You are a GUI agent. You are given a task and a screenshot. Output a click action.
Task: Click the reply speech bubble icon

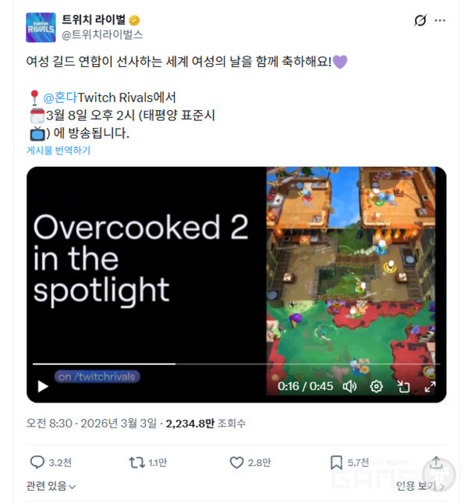37,463
